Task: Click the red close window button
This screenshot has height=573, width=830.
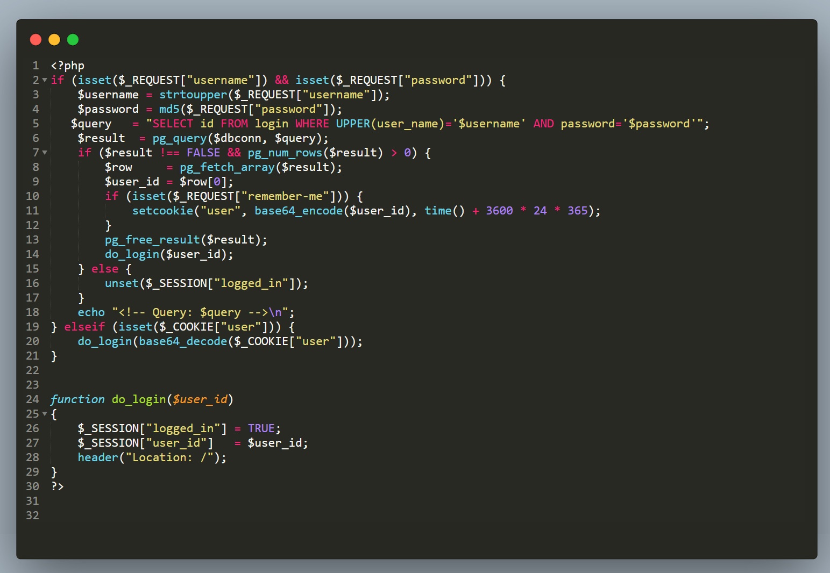Action: (x=36, y=40)
